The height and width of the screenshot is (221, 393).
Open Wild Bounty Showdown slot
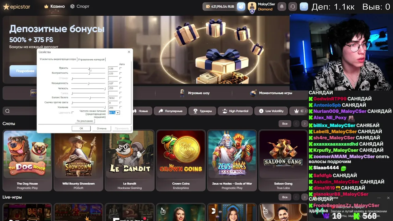(79, 161)
